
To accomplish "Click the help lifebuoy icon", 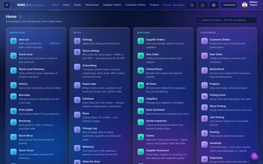I will (214, 5).
